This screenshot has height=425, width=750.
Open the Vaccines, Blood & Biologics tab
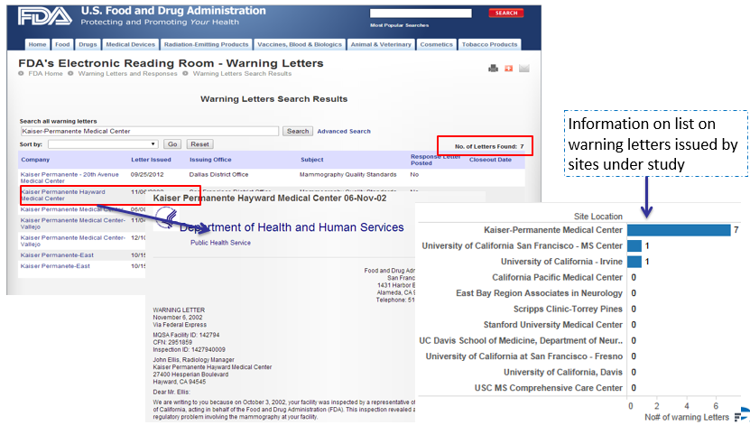(300, 44)
